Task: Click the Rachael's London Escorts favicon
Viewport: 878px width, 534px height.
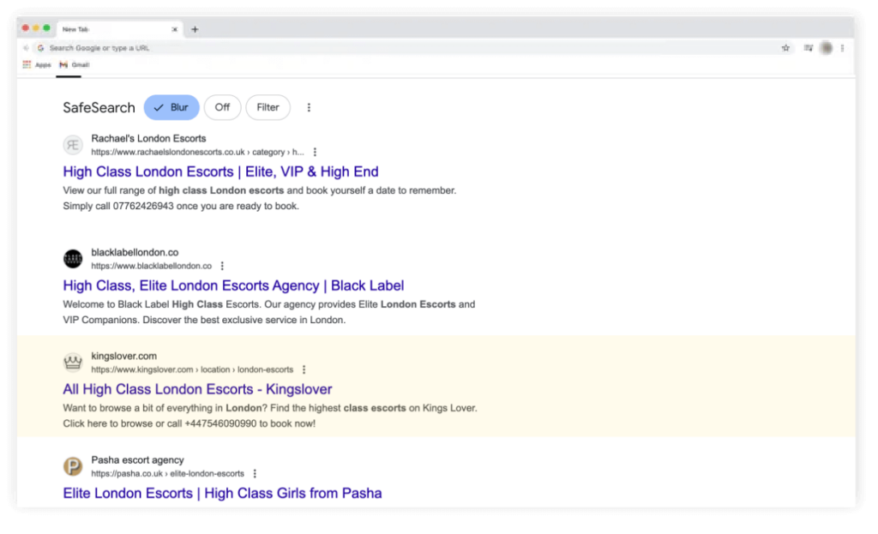Action: tap(73, 145)
